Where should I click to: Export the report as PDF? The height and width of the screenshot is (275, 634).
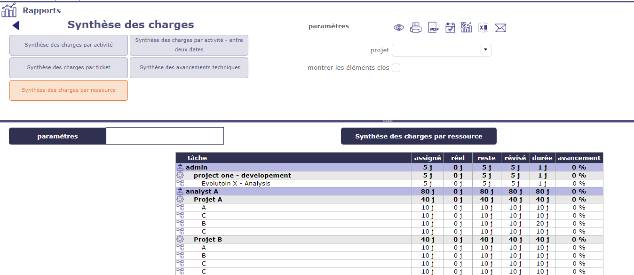coord(433,28)
